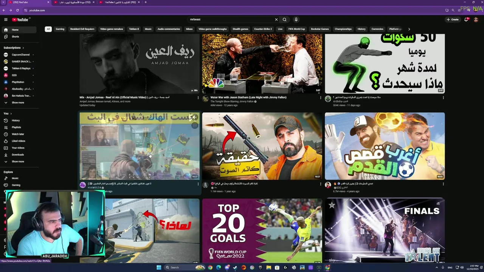Viewport: 484px width, 272px height.
Task: Open options for the Water War video
Action: click(x=321, y=98)
